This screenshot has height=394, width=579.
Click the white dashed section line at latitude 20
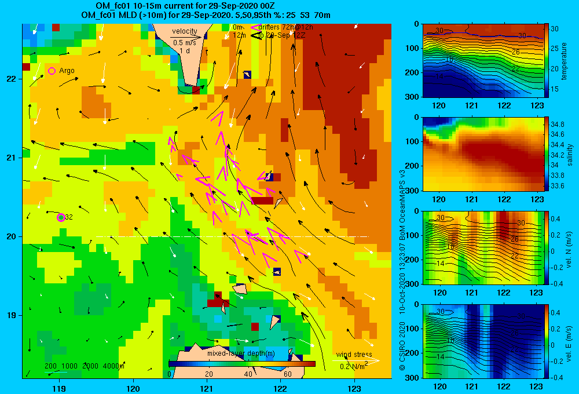coord(232,236)
